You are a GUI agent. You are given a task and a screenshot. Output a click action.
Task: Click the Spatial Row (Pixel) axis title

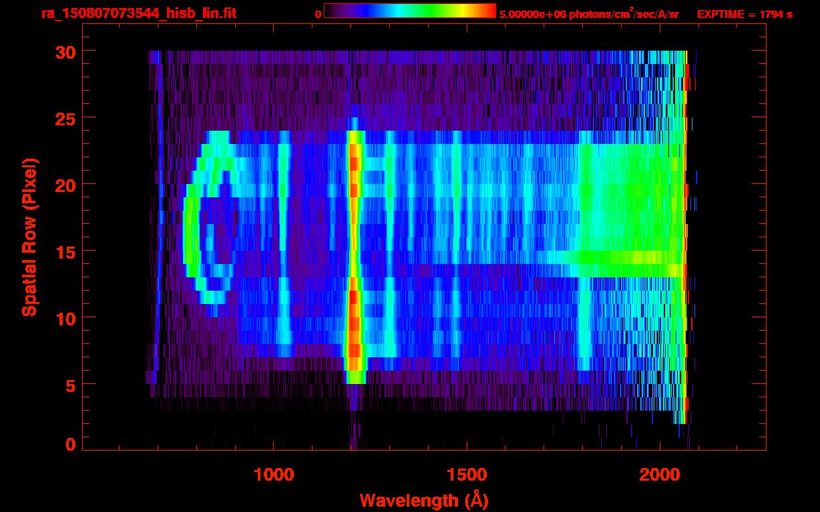pos(29,237)
